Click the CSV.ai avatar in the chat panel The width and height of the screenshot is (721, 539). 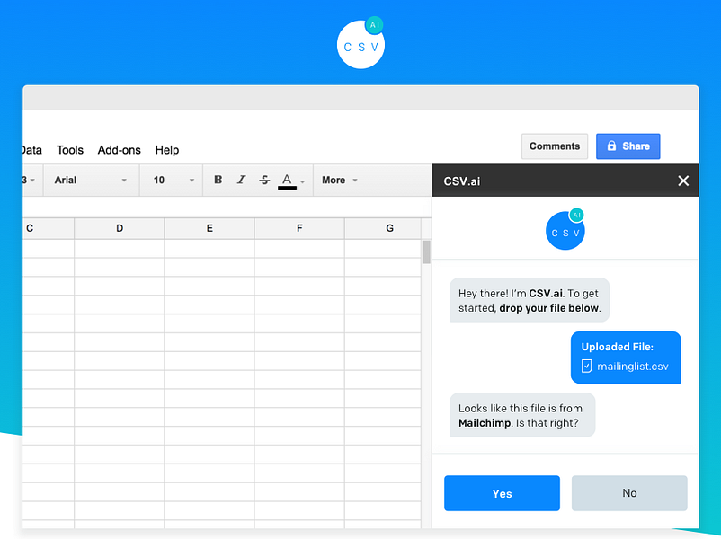pos(565,231)
